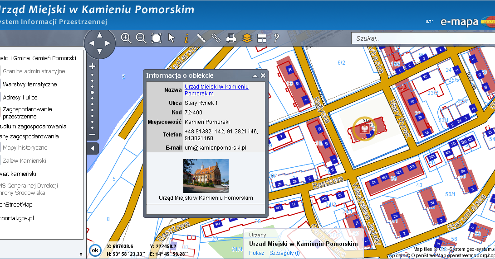Print the map with printer icon
This screenshot has width=495, height=259.
(231, 38)
